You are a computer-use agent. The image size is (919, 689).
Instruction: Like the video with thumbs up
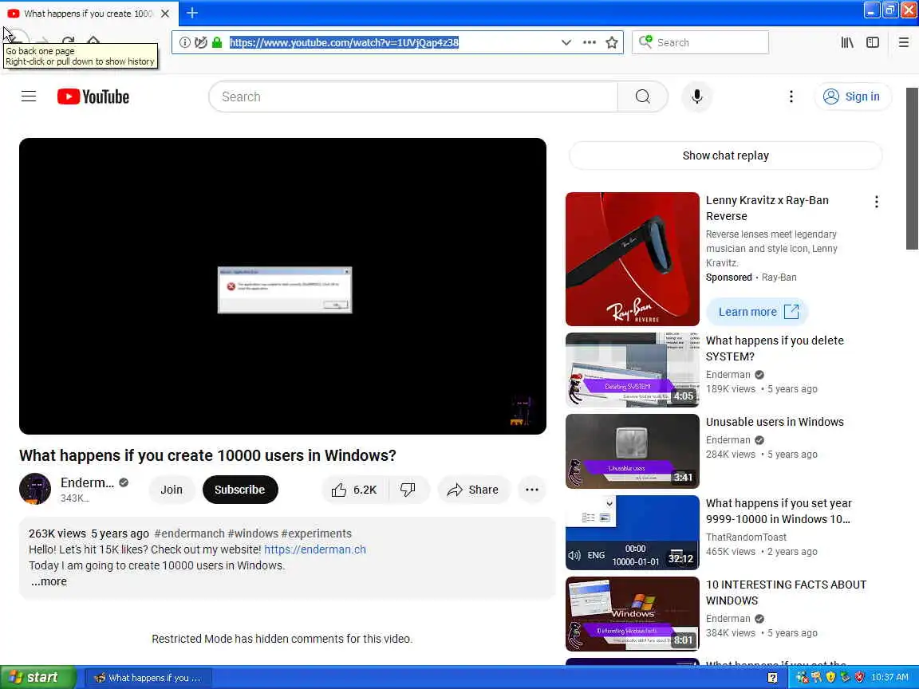point(354,490)
